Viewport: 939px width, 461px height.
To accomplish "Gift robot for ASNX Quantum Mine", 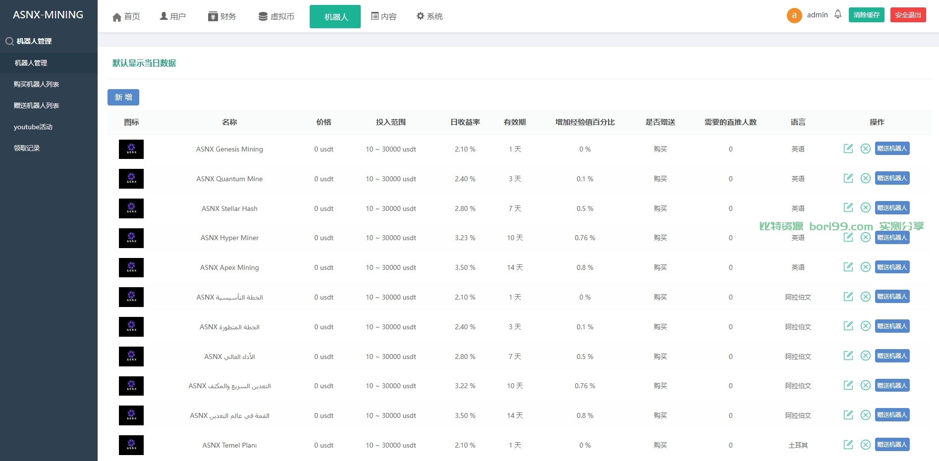I will (x=892, y=178).
